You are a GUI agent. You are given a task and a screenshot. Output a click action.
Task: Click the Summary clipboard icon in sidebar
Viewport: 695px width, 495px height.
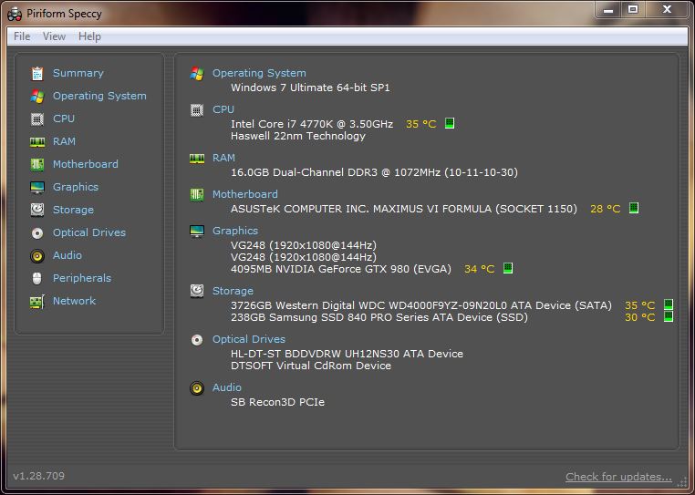coord(37,74)
